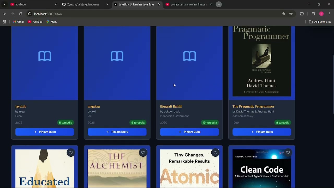Click the '5 tersedia' badge on angkasa
The height and width of the screenshot is (188, 334).
[138, 122]
